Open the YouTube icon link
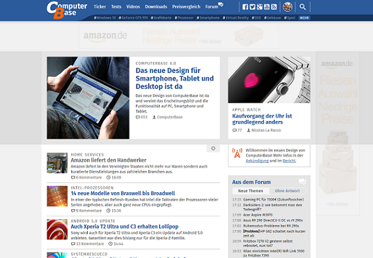This screenshot has height=258, width=373. coord(267,7)
